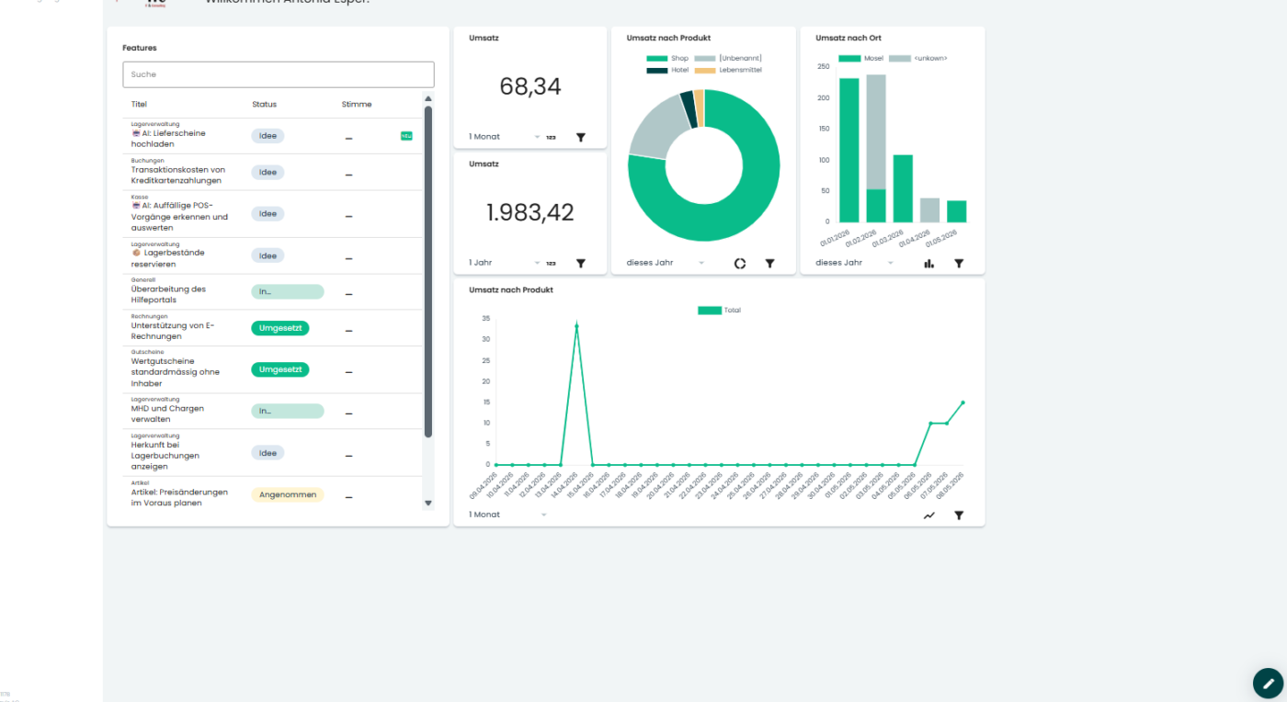Image resolution: width=1287 pixels, height=702 pixels.
Task: Toggle the Mosel legend entry
Action: click(x=860, y=59)
